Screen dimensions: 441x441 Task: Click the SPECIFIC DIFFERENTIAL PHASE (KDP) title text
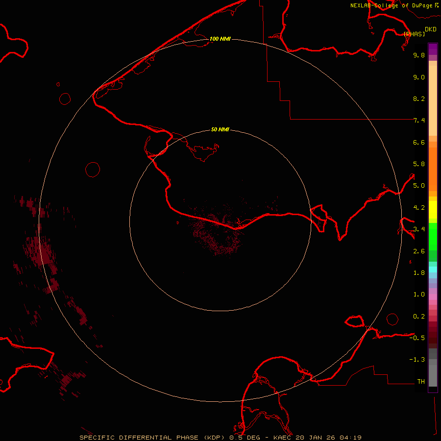coord(152,438)
